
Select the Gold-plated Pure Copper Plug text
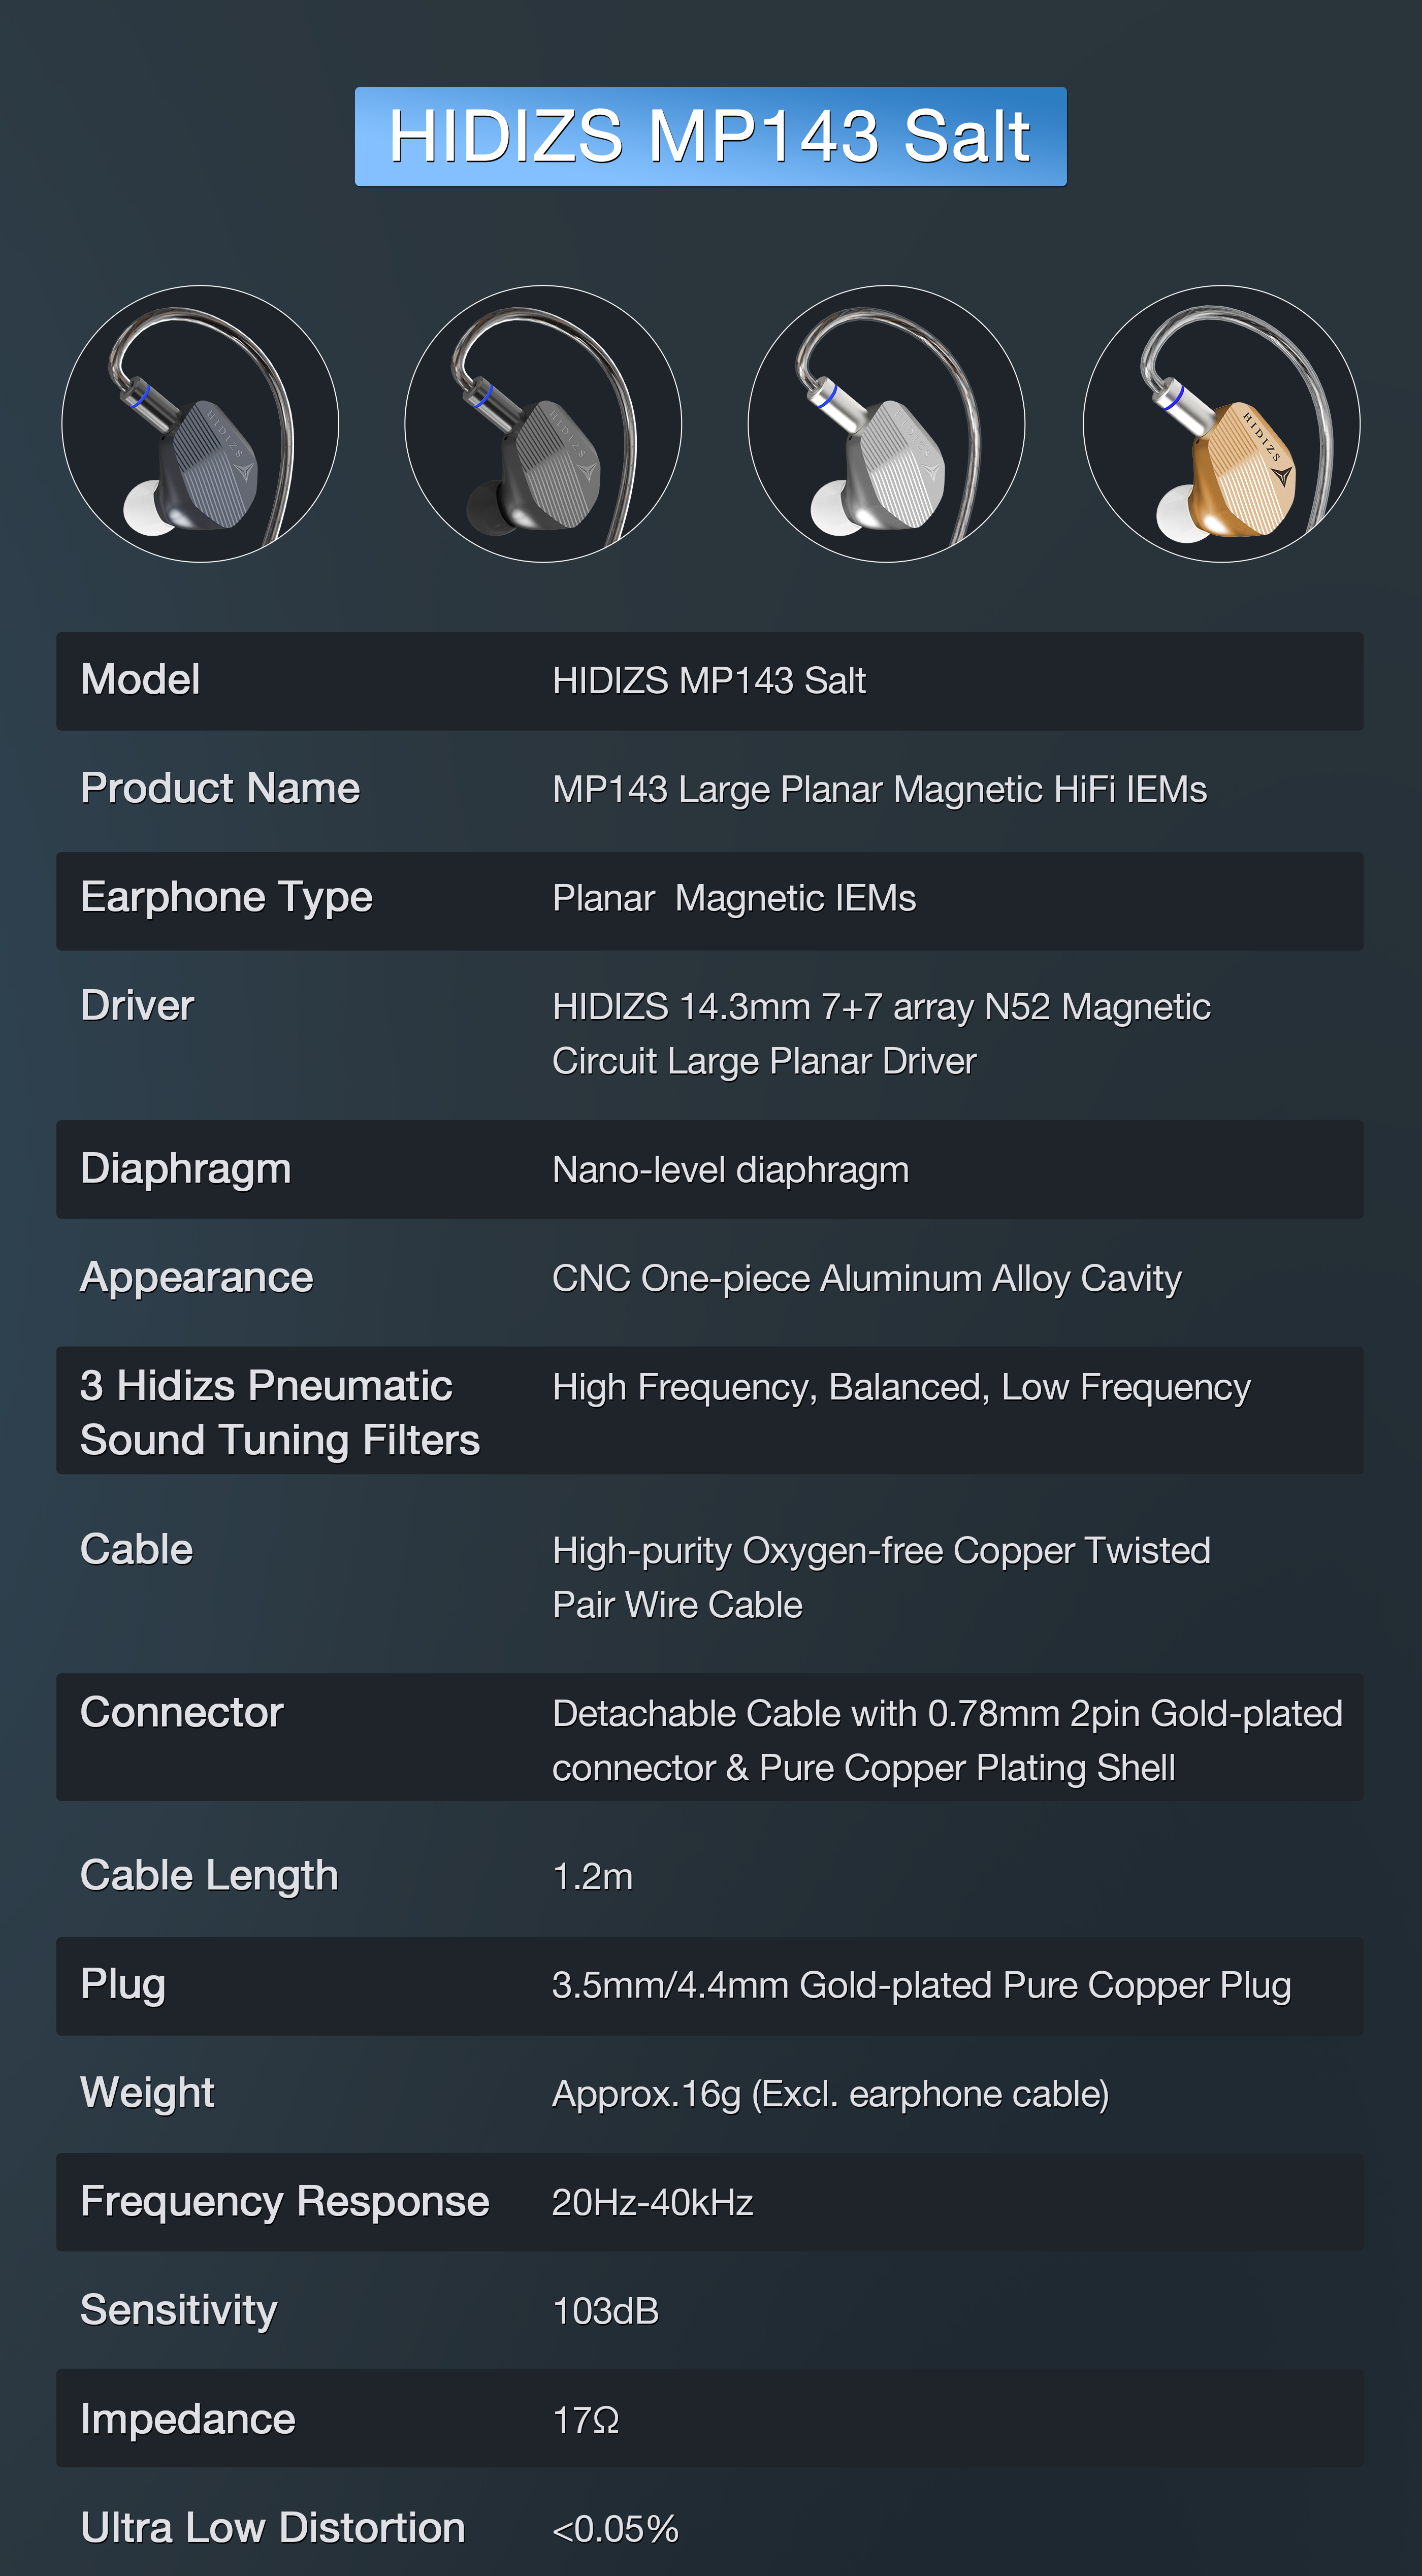pyautogui.click(x=921, y=1985)
